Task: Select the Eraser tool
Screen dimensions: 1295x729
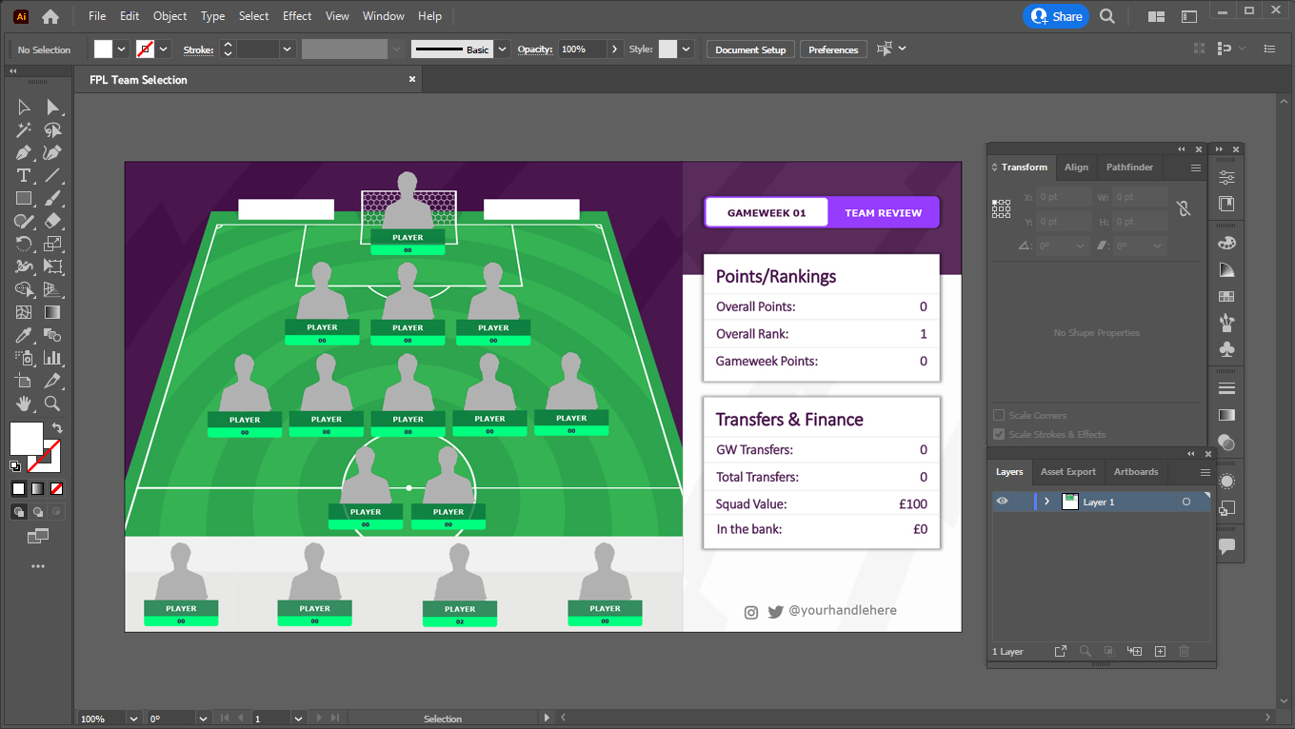Action: [x=53, y=221]
